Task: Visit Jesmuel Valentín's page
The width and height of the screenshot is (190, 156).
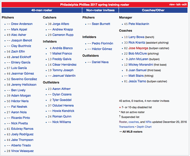Action: click(64, 76)
